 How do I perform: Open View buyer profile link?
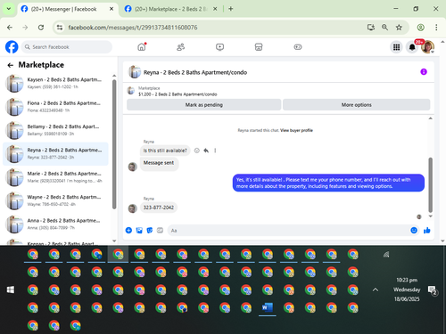pos(296,130)
